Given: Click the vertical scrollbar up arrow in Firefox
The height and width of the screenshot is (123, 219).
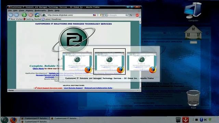Looking at the screenshot, I should [x=140, y=22].
